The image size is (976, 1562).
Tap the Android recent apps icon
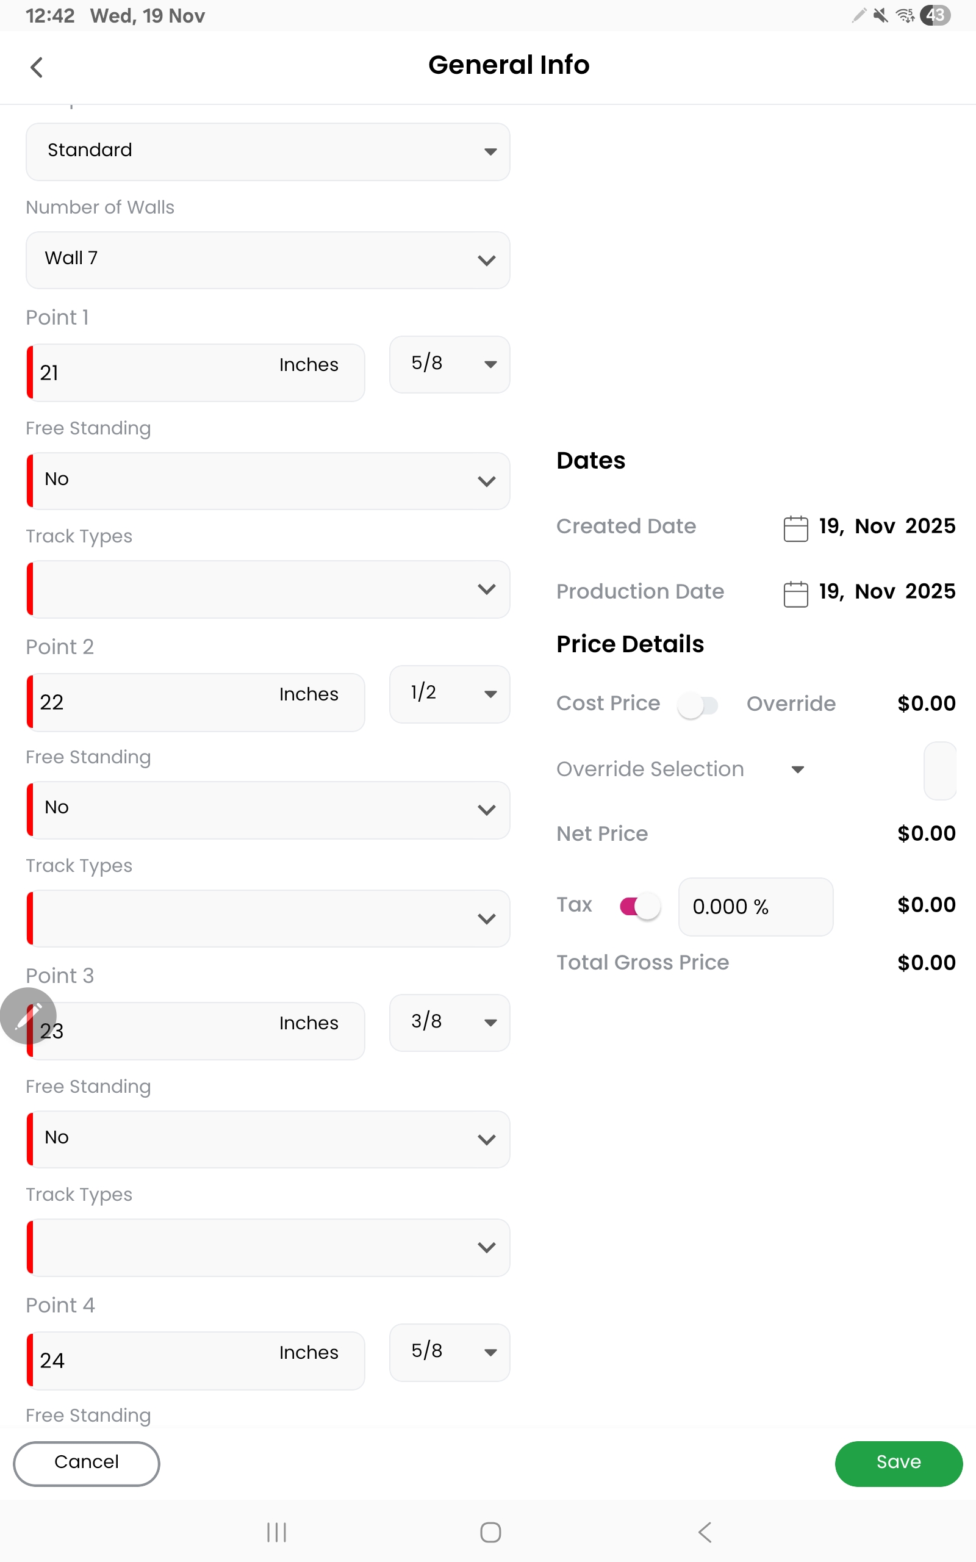[276, 1531]
